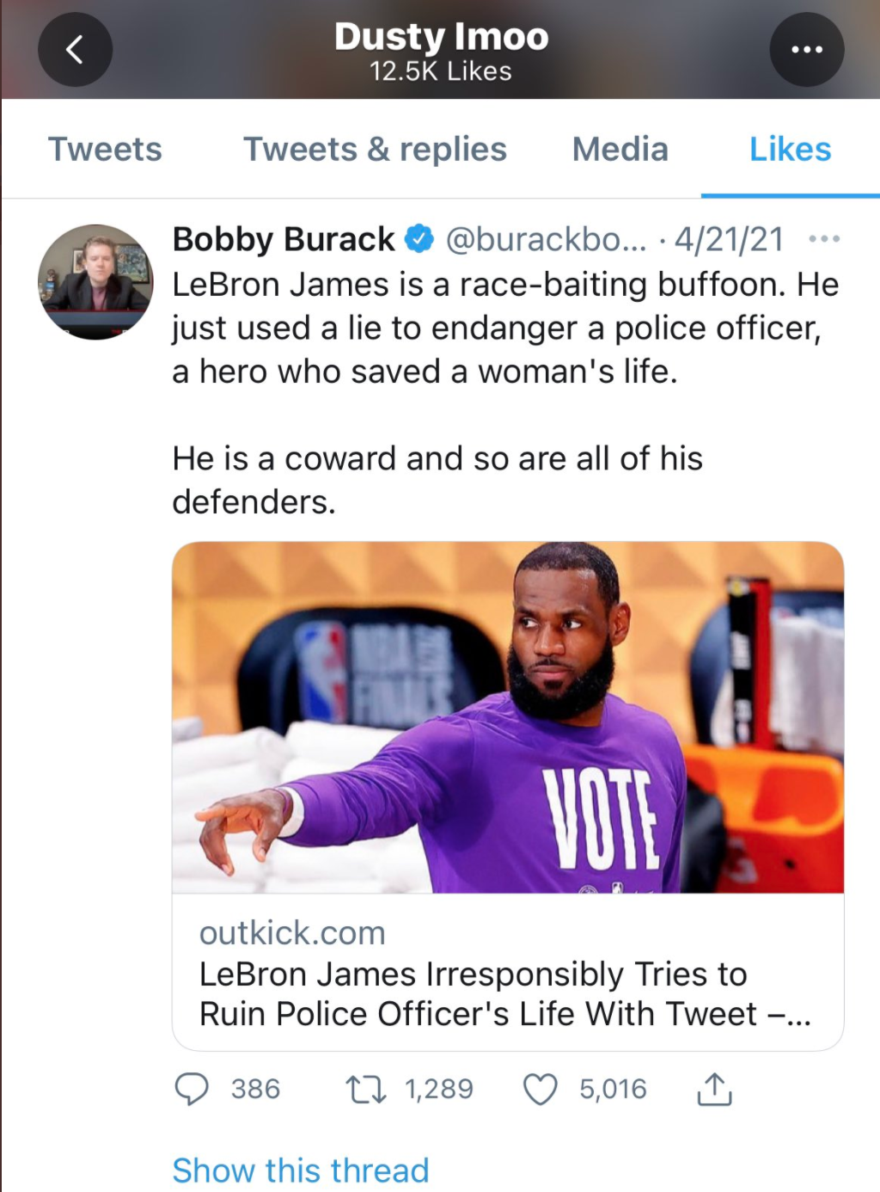Open the LeBron James article image

(508, 717)
